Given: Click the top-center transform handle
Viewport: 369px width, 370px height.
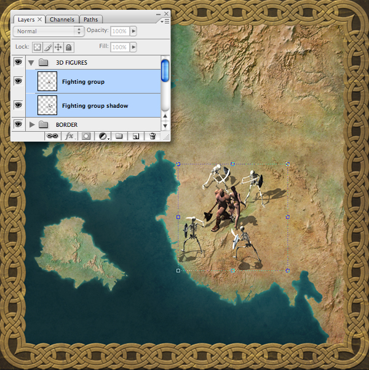Looking at the screenshot, I should (233, 164).
